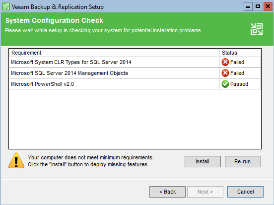The width and height of the screenshot is (274, 205).
Task: Click the System Configuration Check heading
Action: coord(54,20)
